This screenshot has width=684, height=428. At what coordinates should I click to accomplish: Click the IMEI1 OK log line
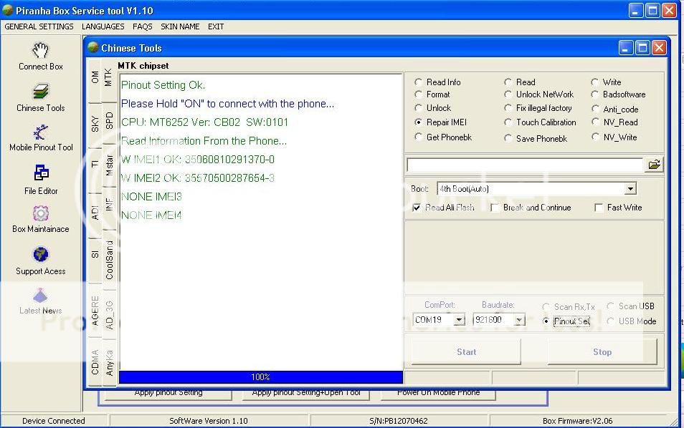click(x=198, y=160)
